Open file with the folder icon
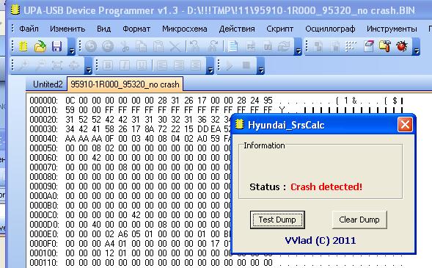432x268 pixels. 40,46
